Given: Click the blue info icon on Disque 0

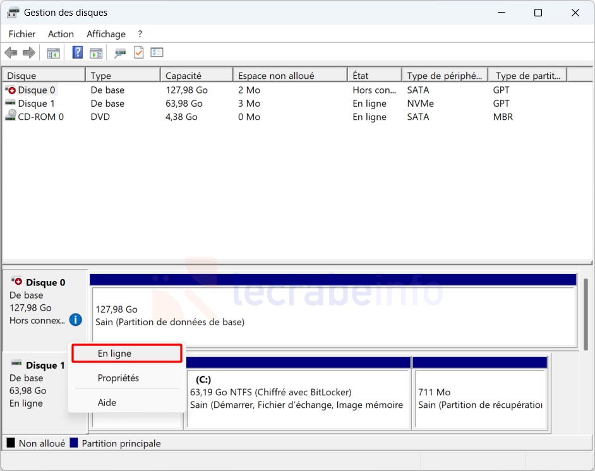Looking at the screenshot, I should (x=76, y=320).
